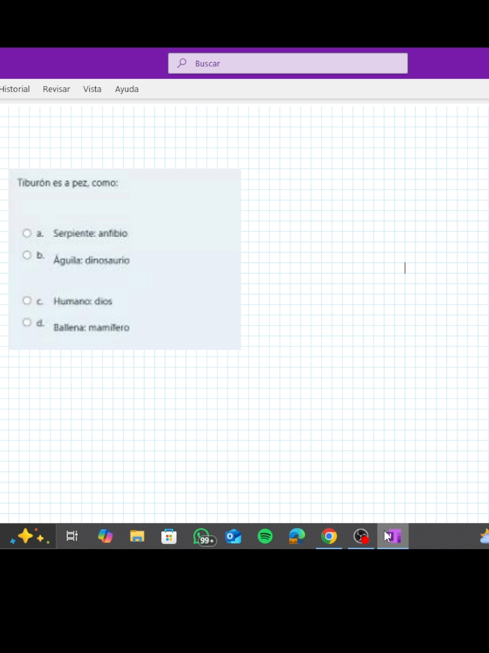Open OBS Studio from the taskbar

360,536
